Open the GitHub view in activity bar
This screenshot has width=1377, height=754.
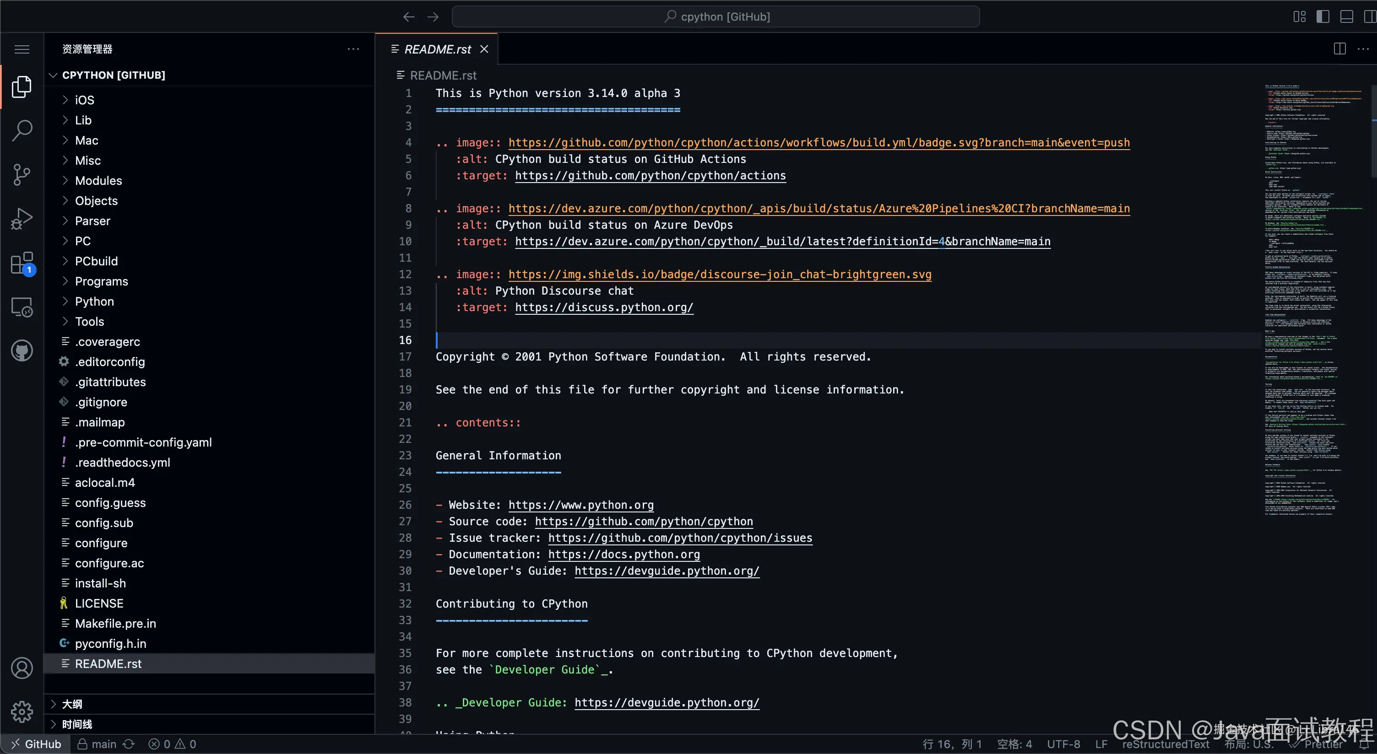[22, 351]
